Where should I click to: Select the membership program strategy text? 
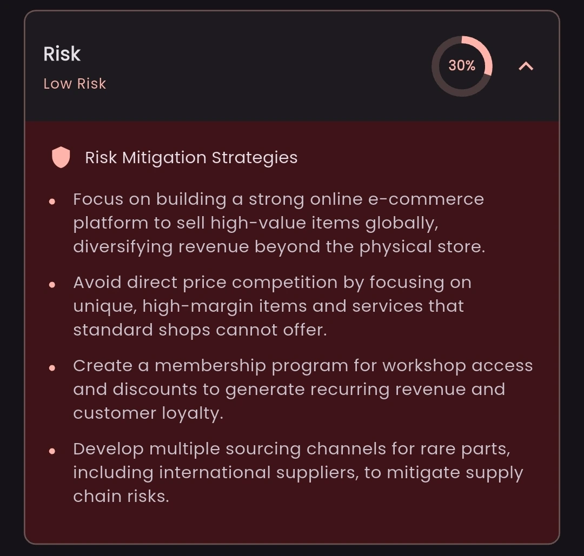[303, 389]
